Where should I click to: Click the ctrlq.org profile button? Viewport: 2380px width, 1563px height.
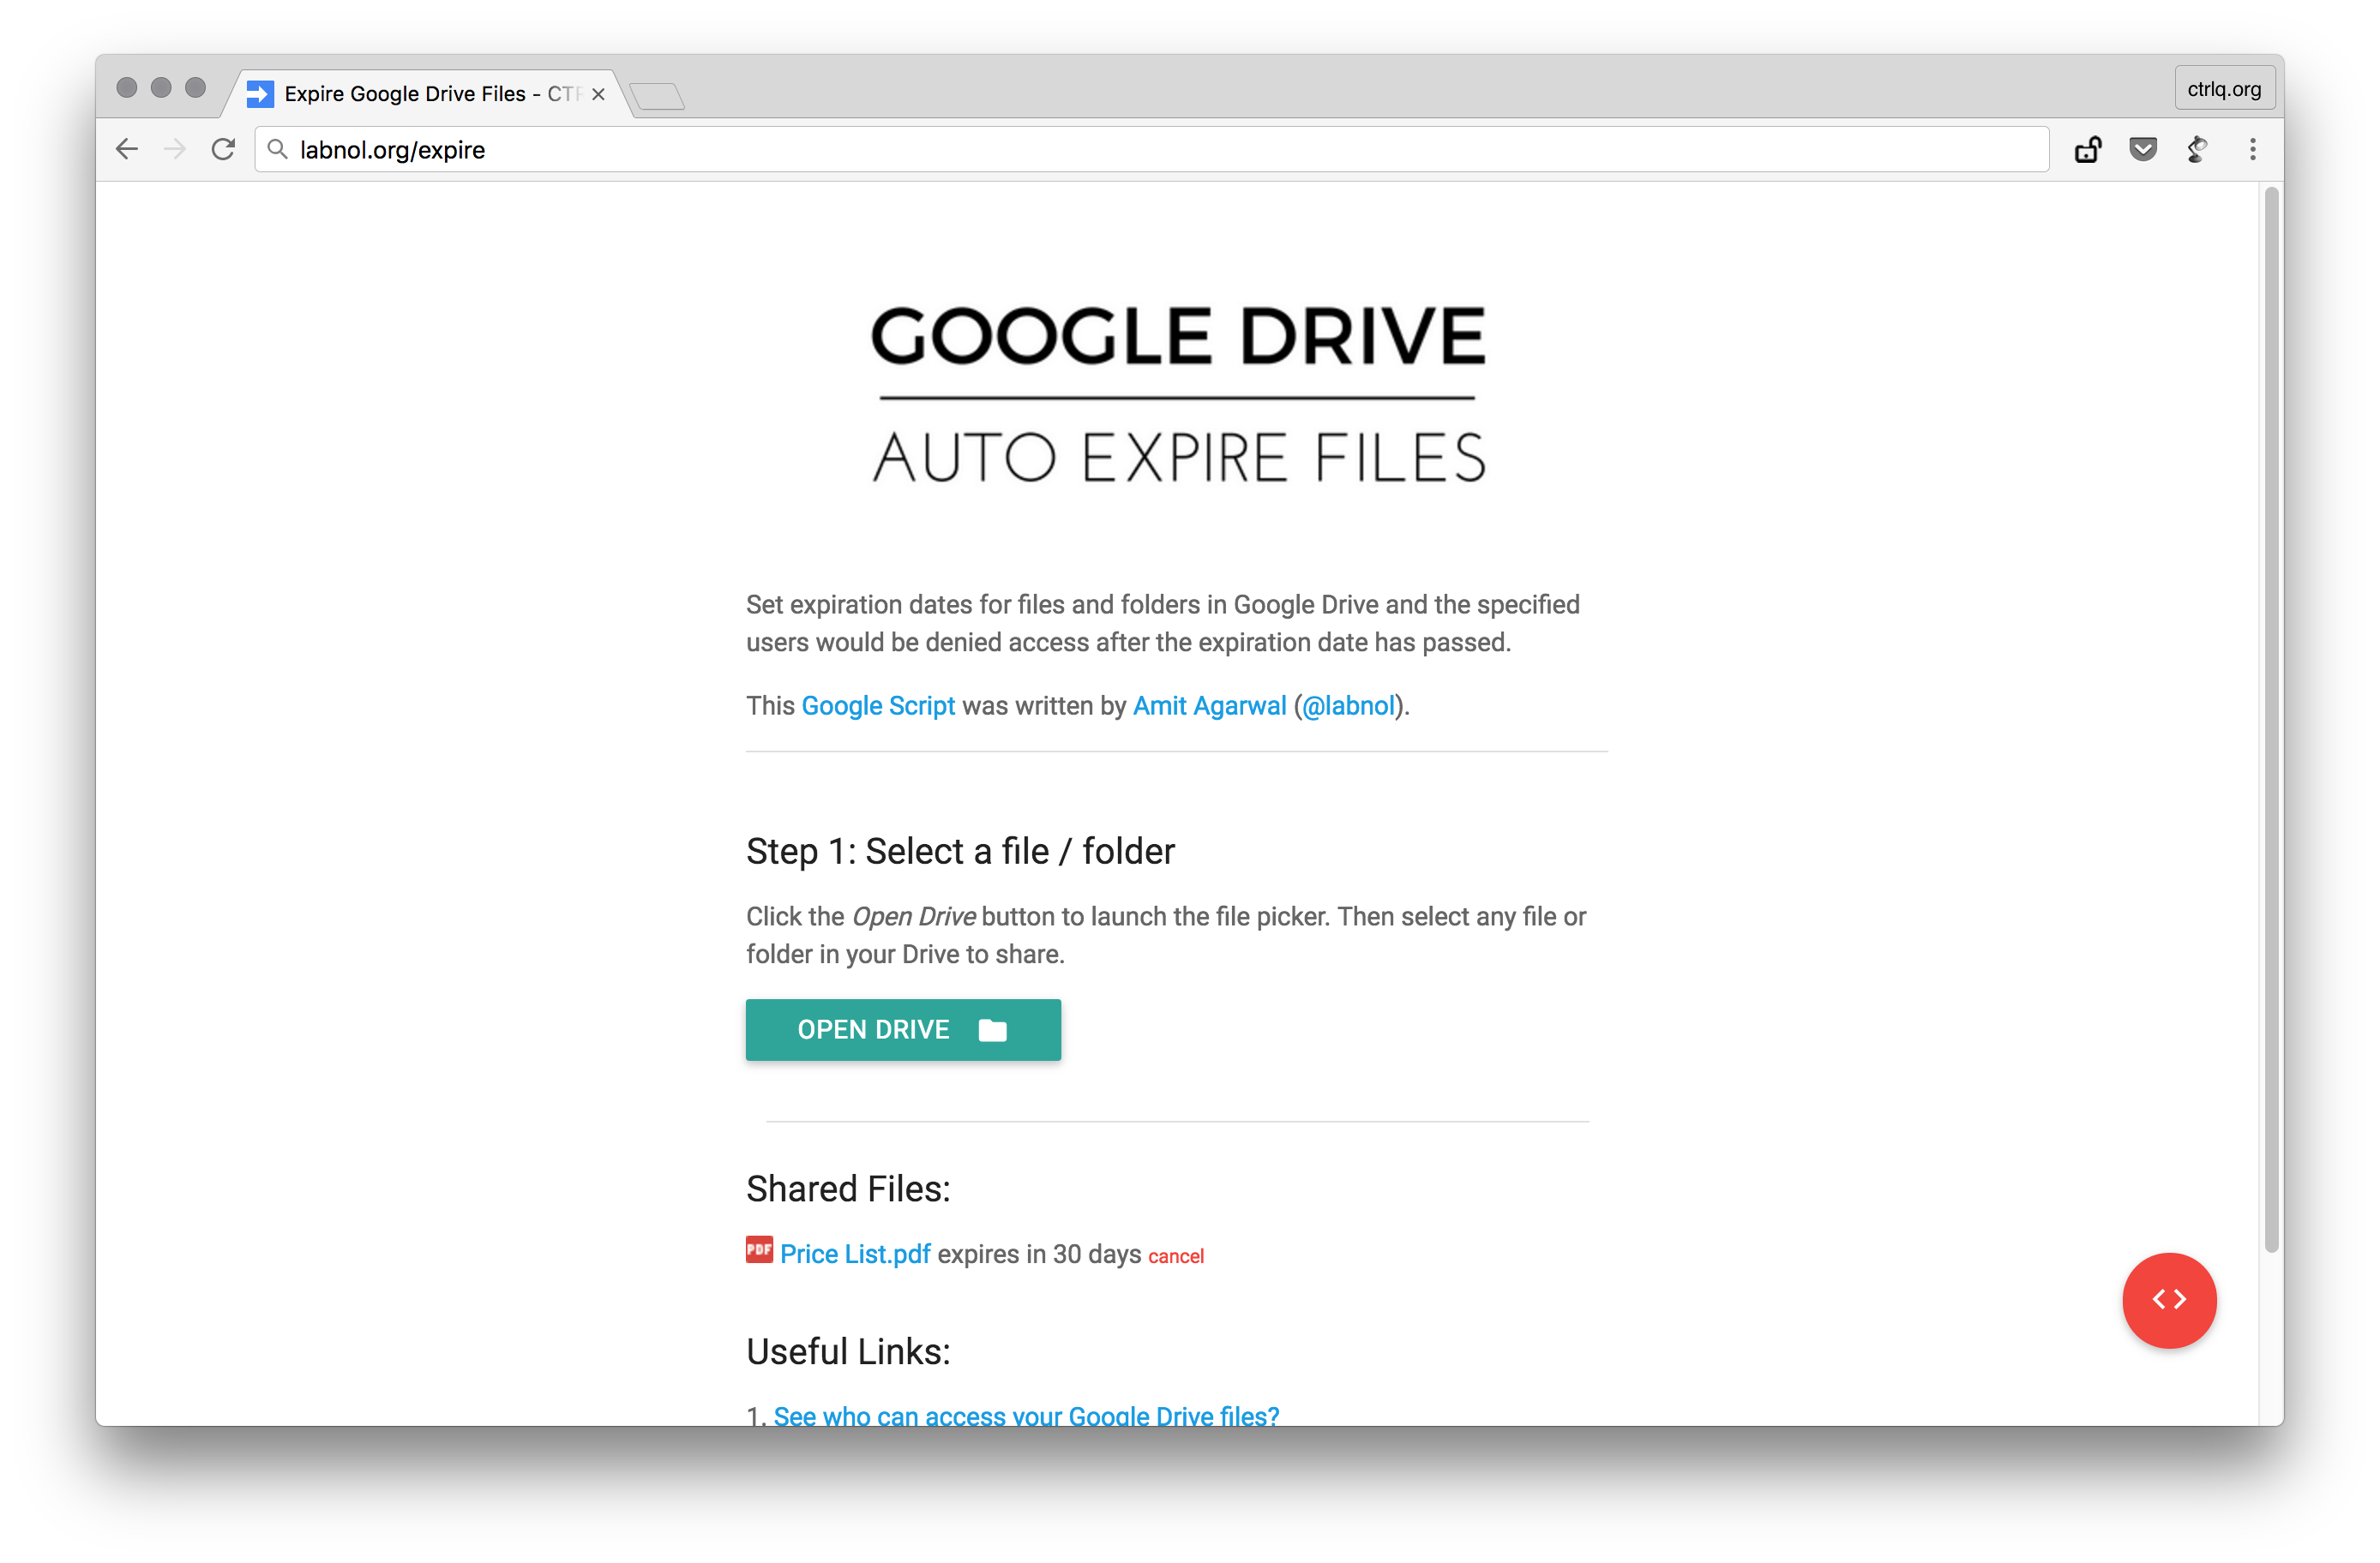pyautogui.click(x=2223, y=89)
